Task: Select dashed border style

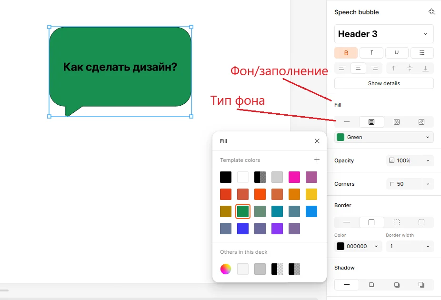Action: pyautogui.click(x=397, y=222)
